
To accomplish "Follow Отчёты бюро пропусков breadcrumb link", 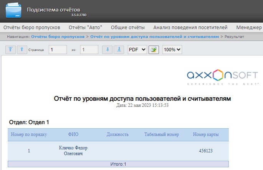I will click(x=58, y=36).
